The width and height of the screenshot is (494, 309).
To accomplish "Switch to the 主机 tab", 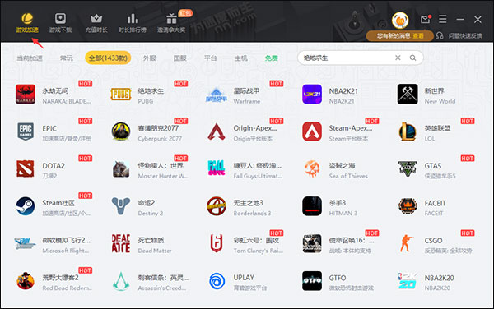I will [241, 58].
